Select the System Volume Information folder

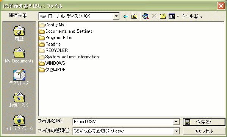[x=69, y=57]
